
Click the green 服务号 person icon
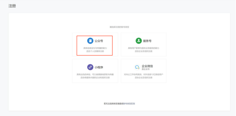(x=139, y=41)
